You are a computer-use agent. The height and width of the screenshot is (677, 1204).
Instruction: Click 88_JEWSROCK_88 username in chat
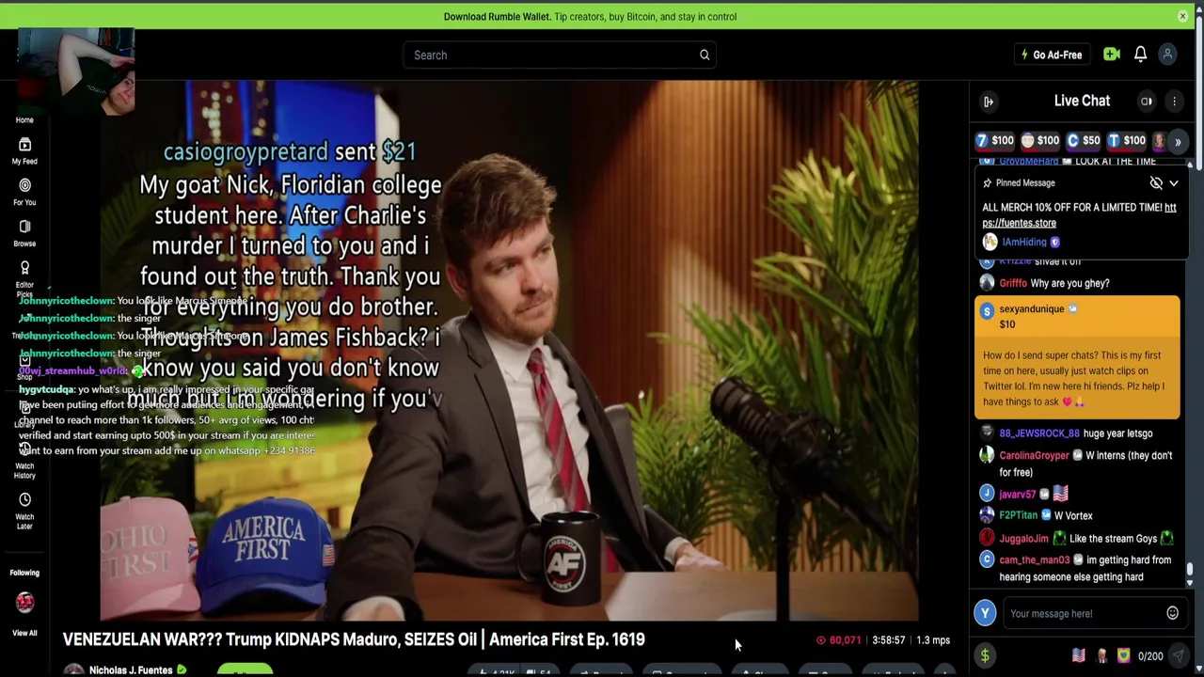(1039, 433)
